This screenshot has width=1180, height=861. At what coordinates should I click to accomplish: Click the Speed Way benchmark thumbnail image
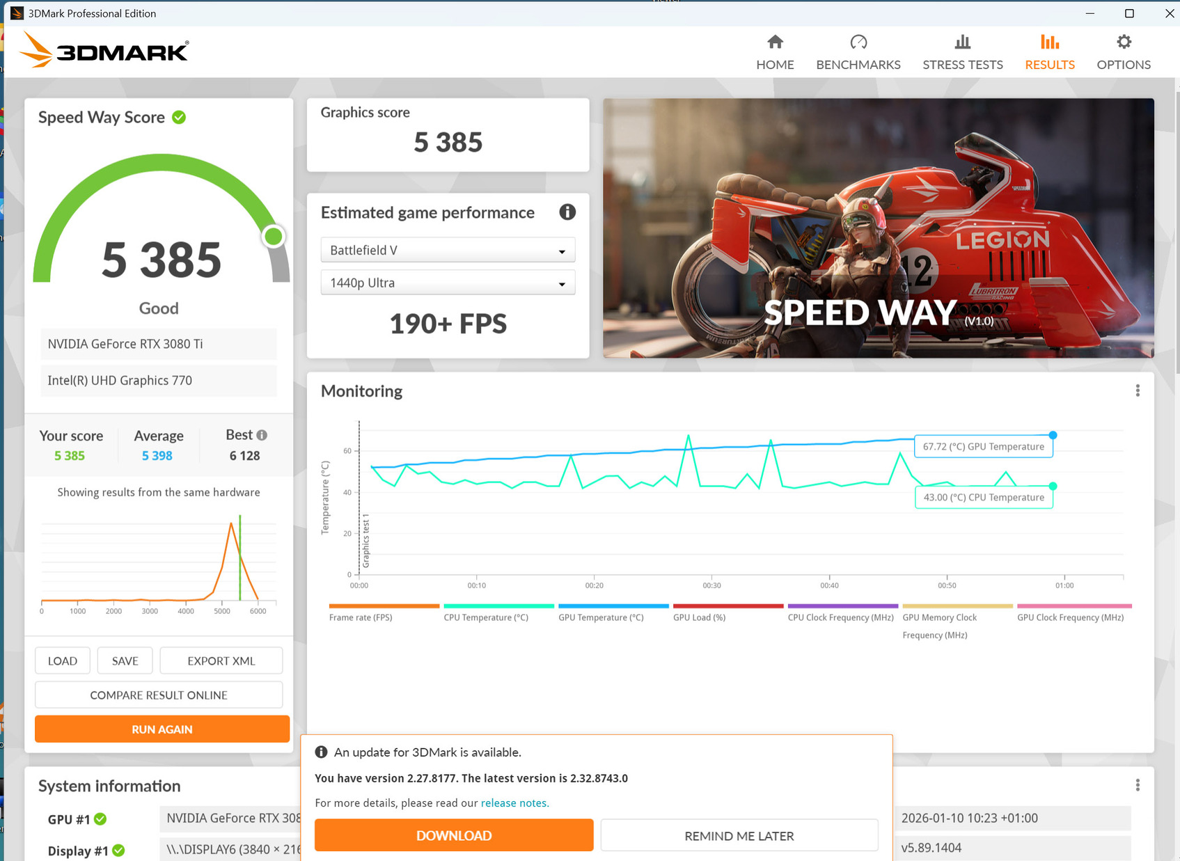pos(879,228)
